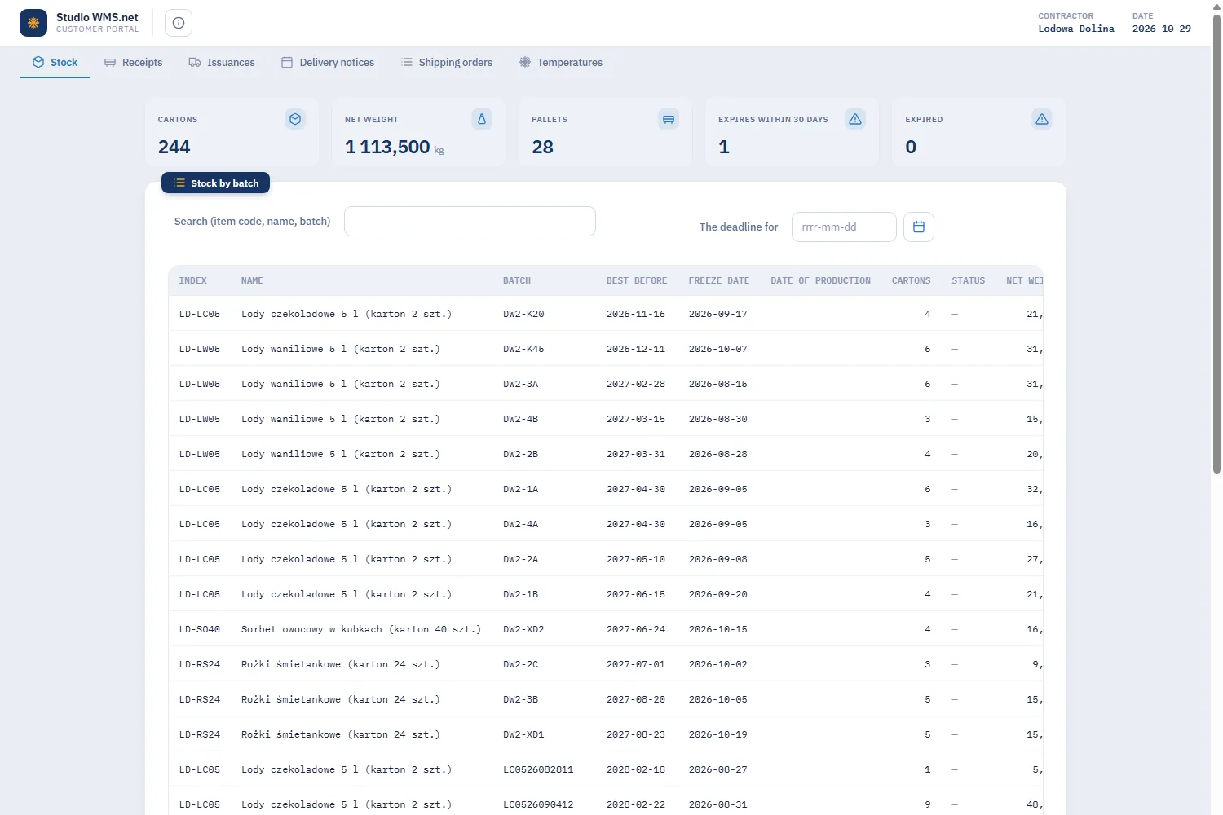1223x815 pixels.
Task: Click the Pallets icon on card
Action: pyautogui.click(x=669, y=119)
